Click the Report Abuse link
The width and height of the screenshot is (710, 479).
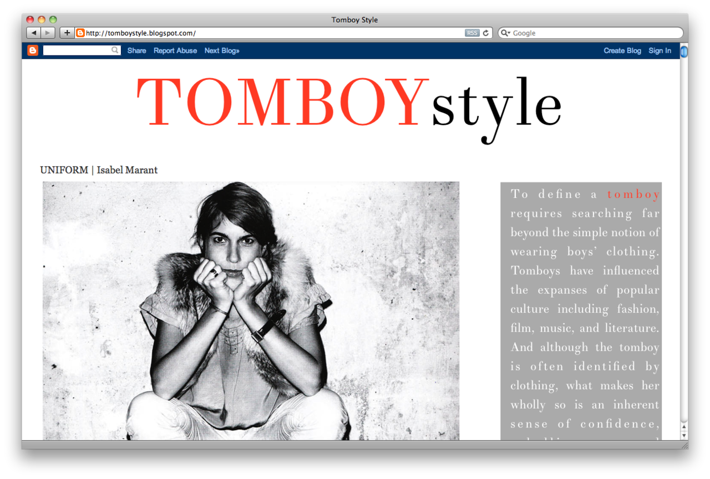(x=175, y=50)
